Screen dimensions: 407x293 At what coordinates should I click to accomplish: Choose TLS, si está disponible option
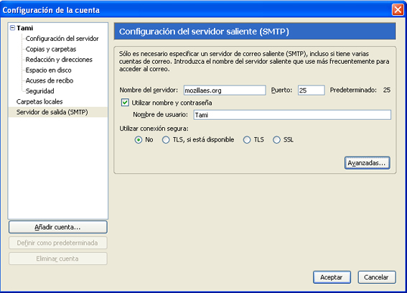(166, 140)
